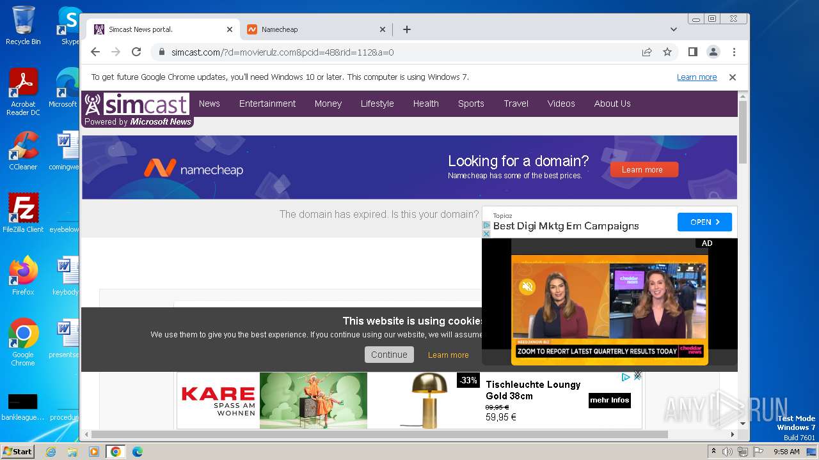
Task: Open File Explorer in taskbar
Action: coord(72,452)
